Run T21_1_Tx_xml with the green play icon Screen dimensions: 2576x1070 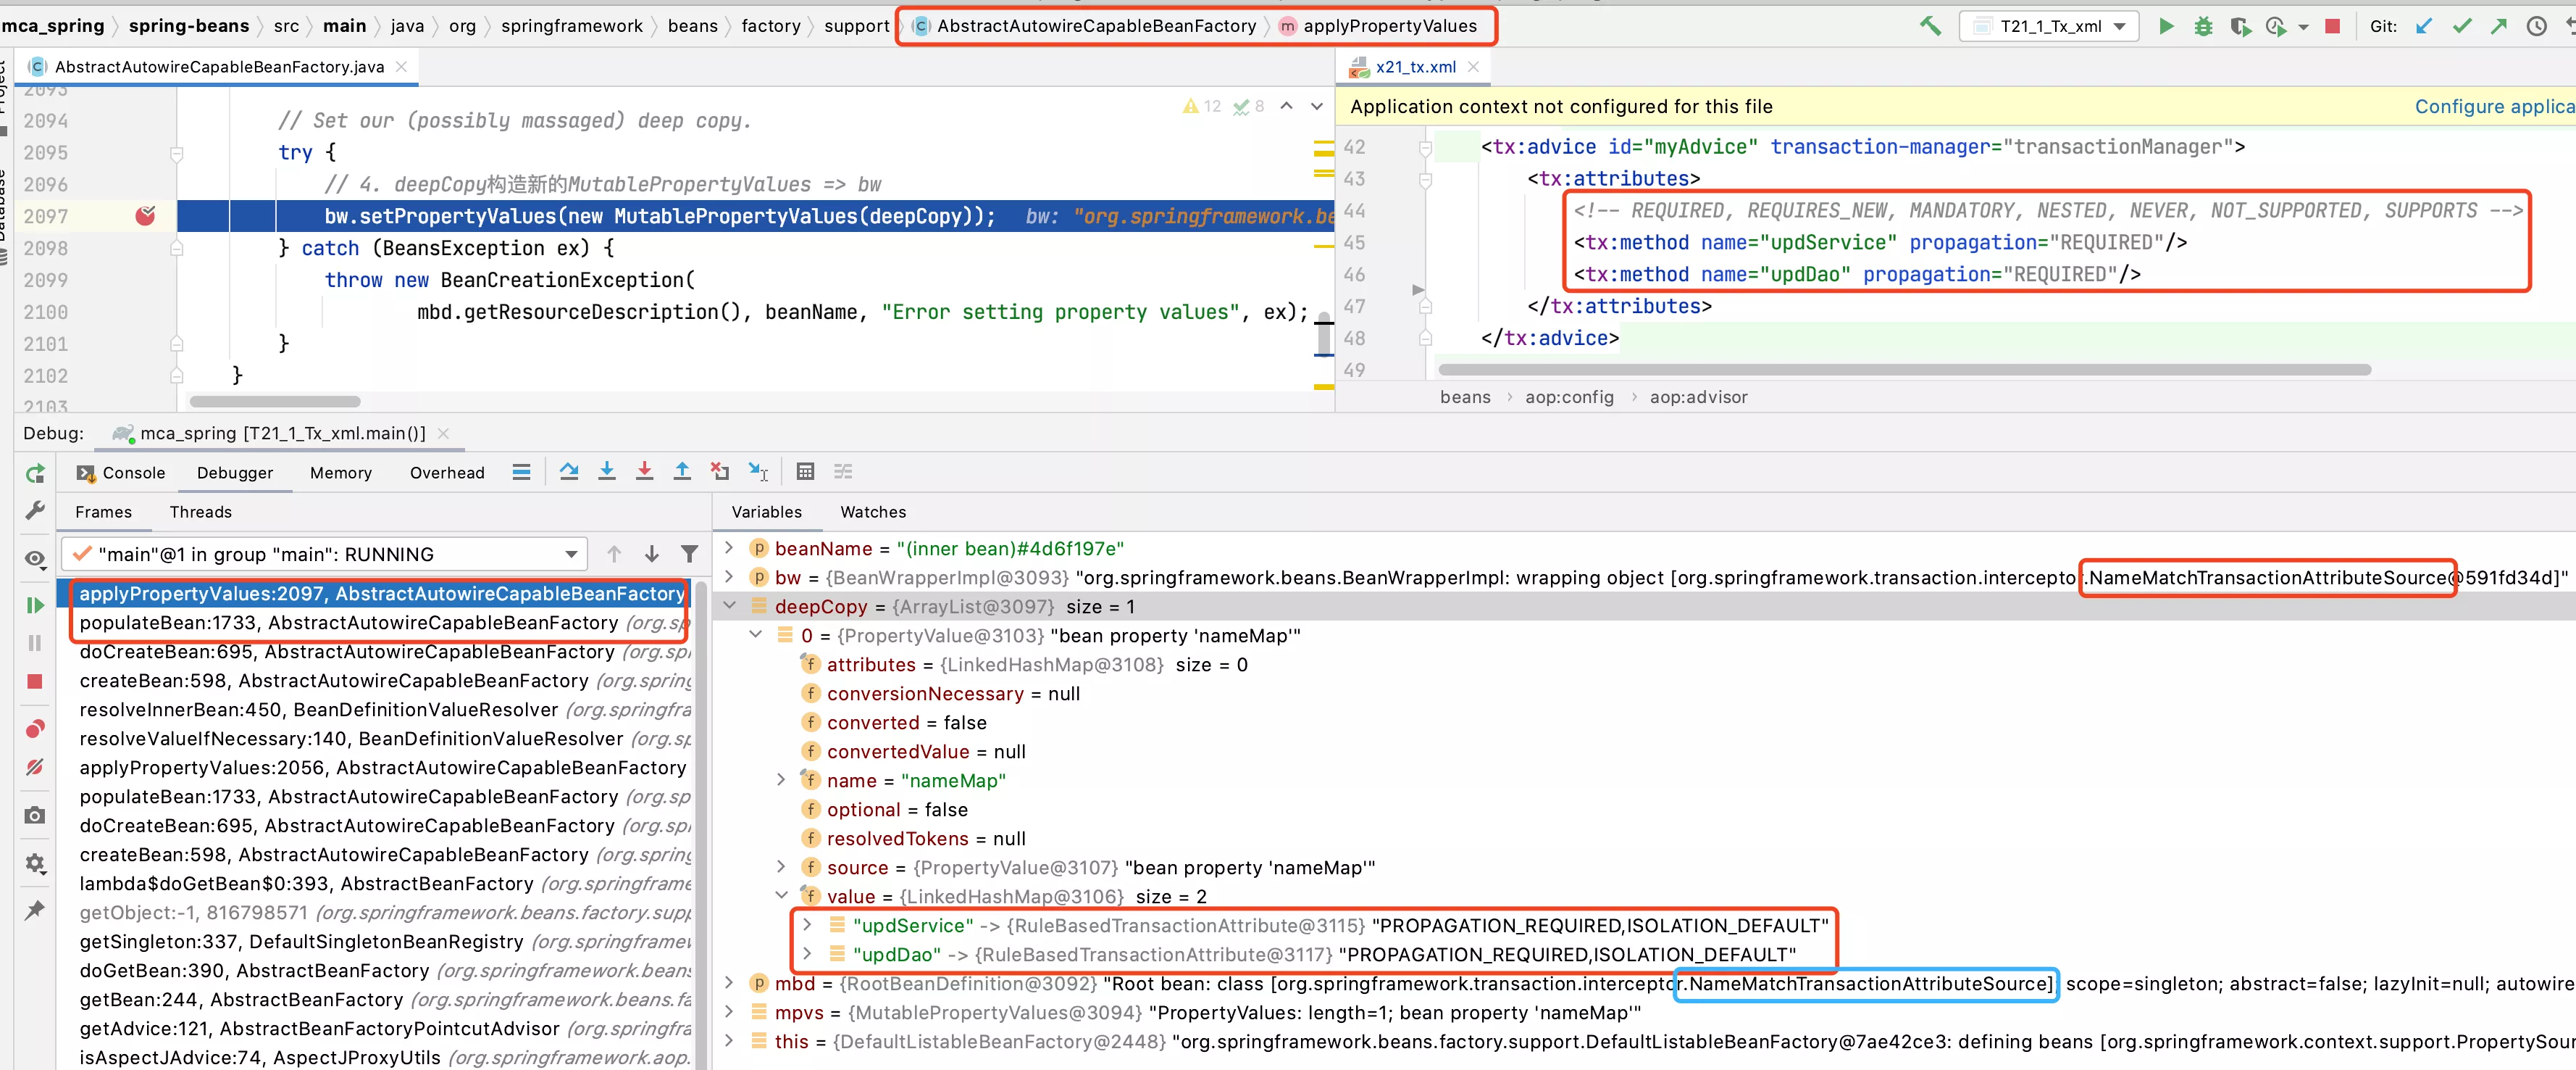pyautogui.click(x=2166, y=26)
